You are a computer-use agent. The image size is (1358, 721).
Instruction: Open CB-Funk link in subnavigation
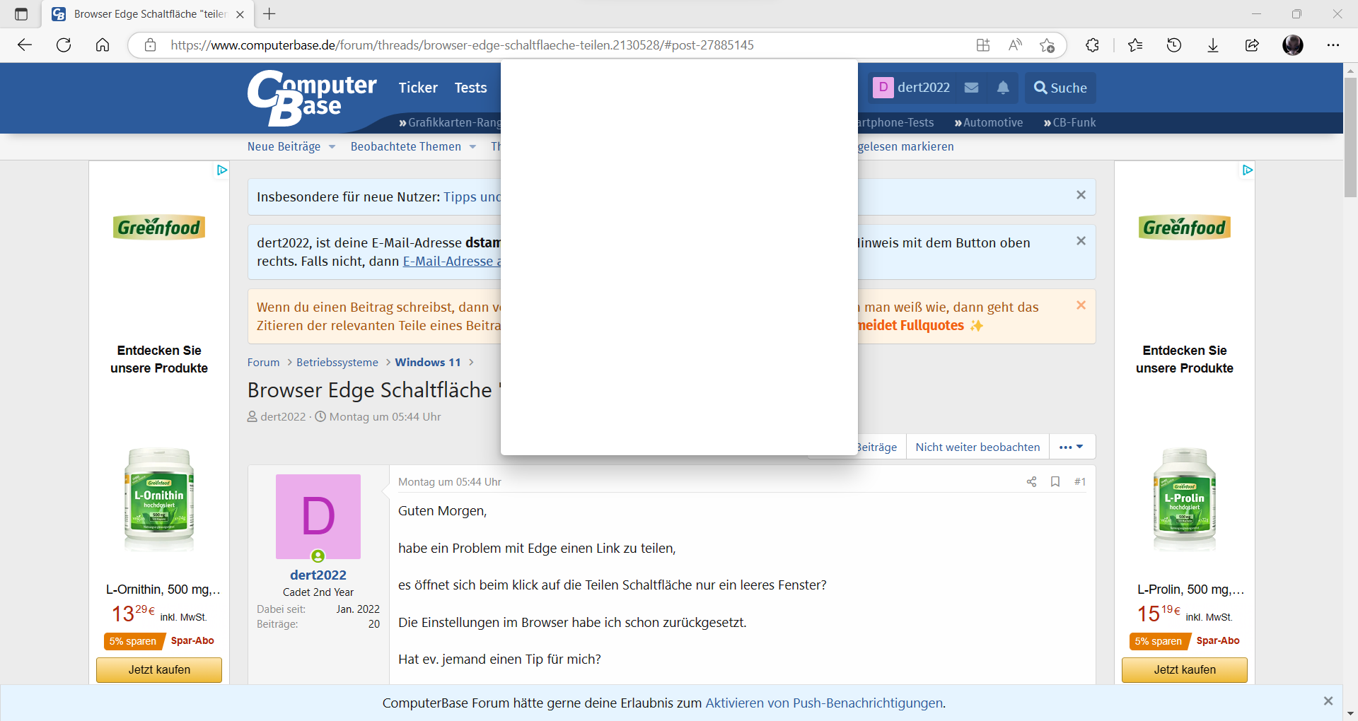pyautogui.click(x=1069, y=122)
